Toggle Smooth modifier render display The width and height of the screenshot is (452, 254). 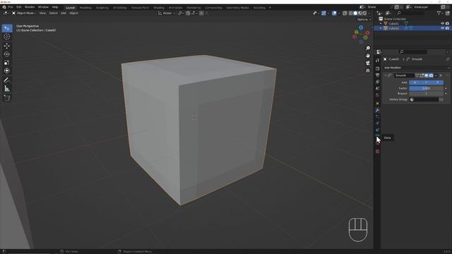point(431,75)
